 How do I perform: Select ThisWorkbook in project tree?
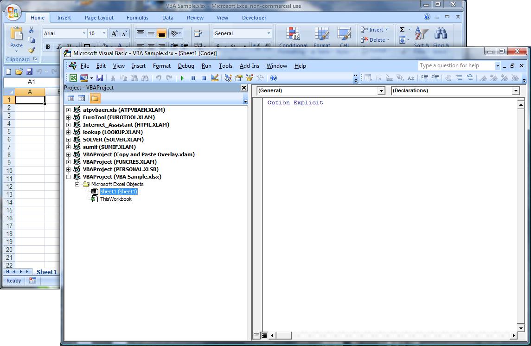pyautogui.click(x=116, y=199)
